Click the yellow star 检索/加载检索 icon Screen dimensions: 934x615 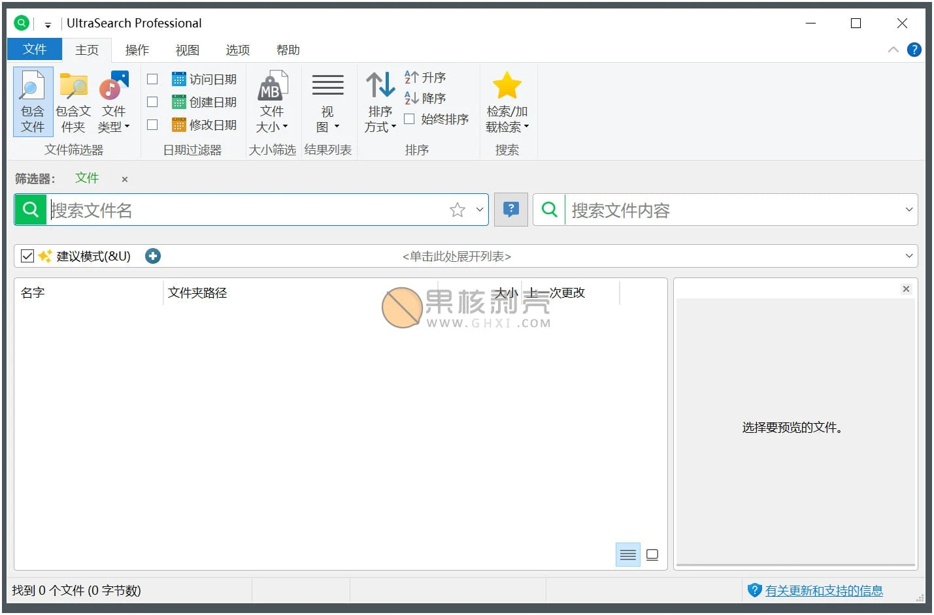pos(507,86)
